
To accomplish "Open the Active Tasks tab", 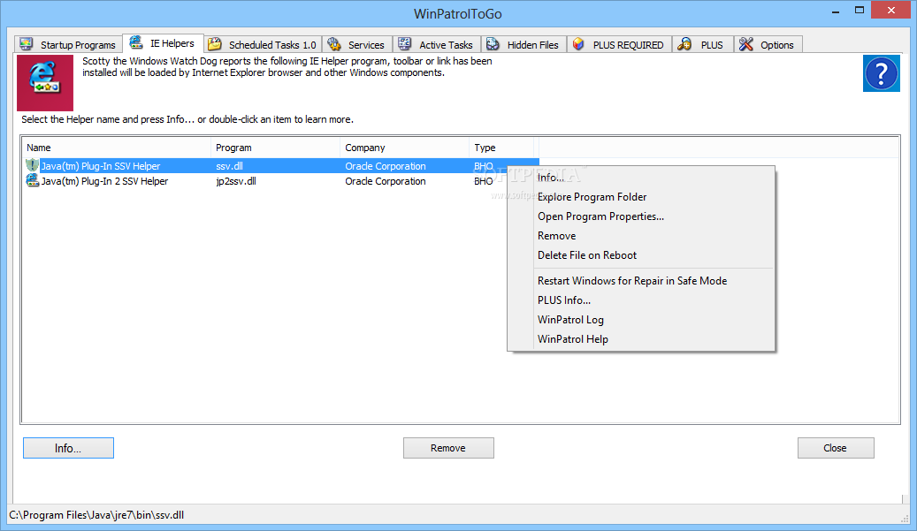I will (x=436, y=44).
